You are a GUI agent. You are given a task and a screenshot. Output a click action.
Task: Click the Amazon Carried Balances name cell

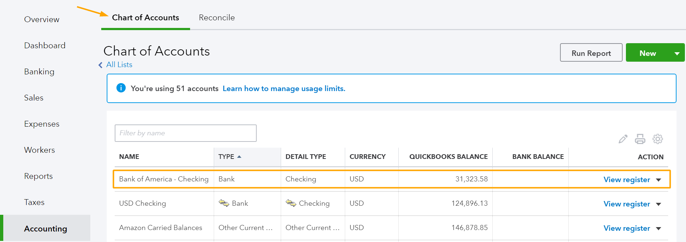coord(161,228)
